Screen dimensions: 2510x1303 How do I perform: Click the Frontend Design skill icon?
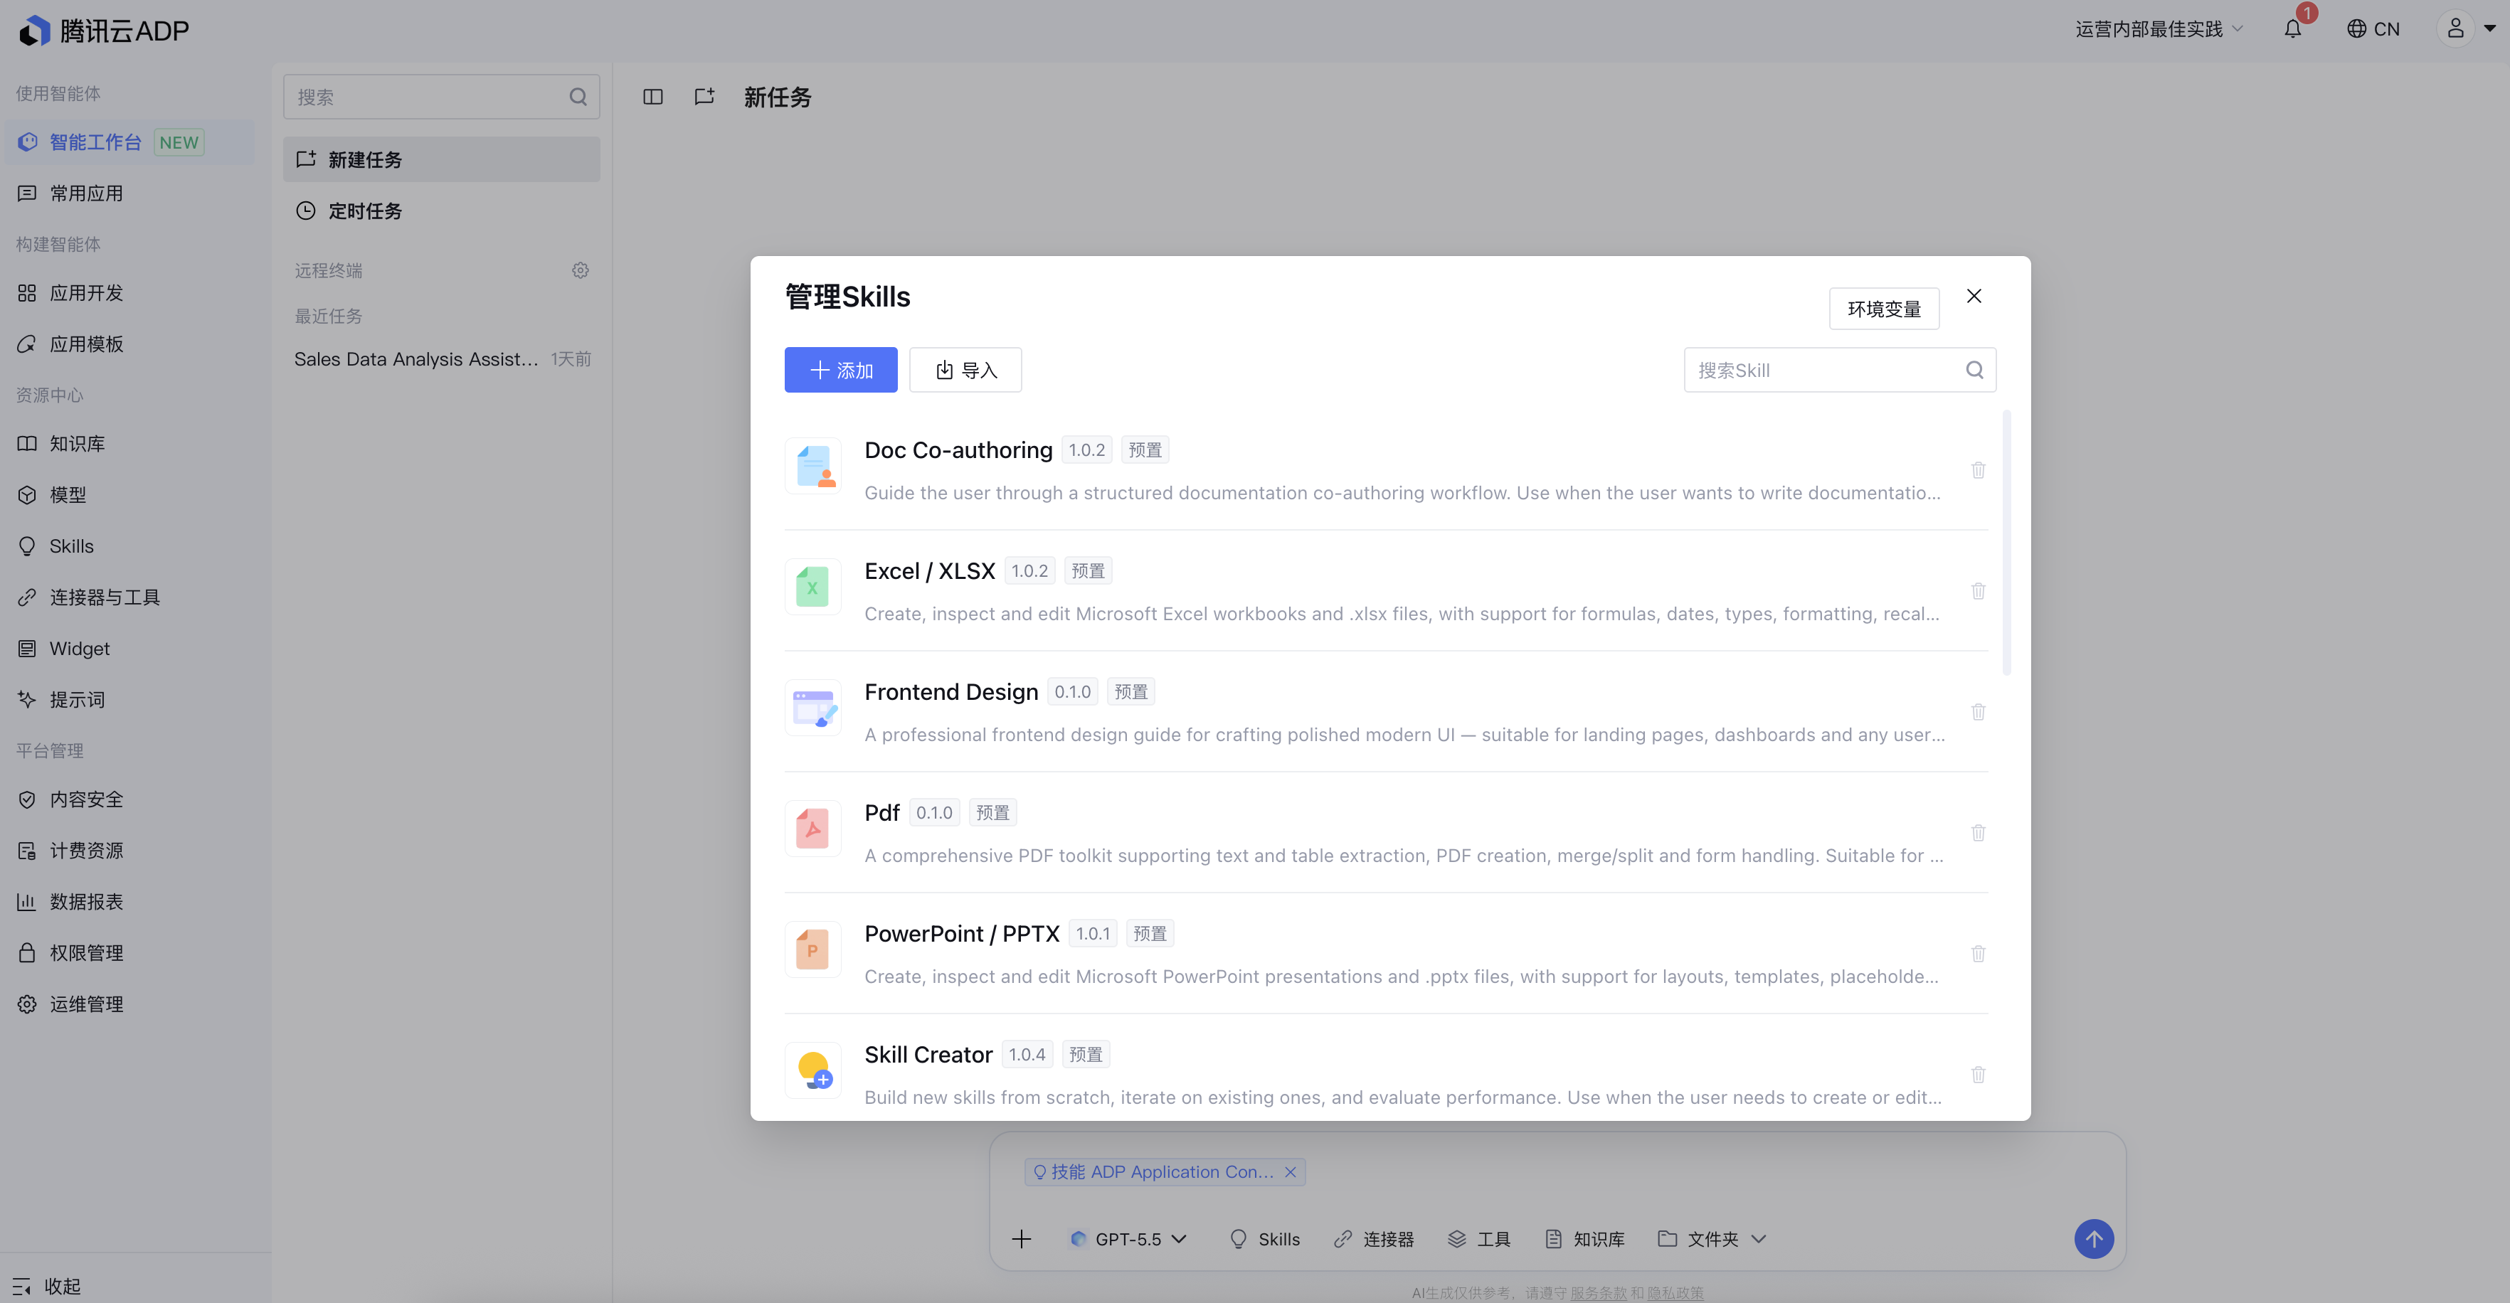point(812,708)
